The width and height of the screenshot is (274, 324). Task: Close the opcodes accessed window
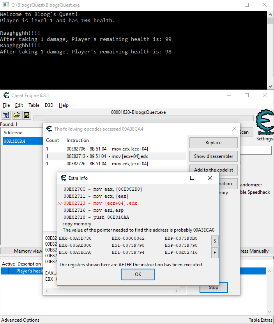pos(234,129)
